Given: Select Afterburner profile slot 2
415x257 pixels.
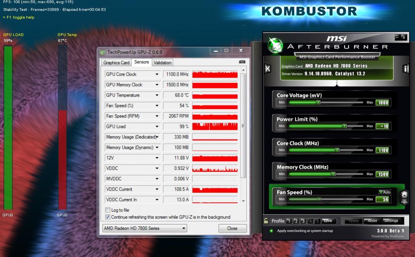Looking at the screenshot, I should pyautogui.click(x=296, y=221).
